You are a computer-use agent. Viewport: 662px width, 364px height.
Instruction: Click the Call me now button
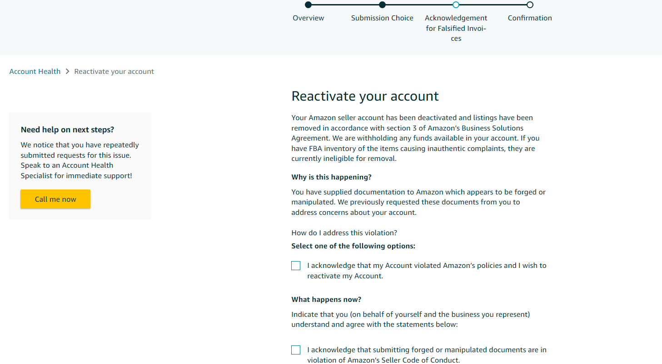coord(55,199)
